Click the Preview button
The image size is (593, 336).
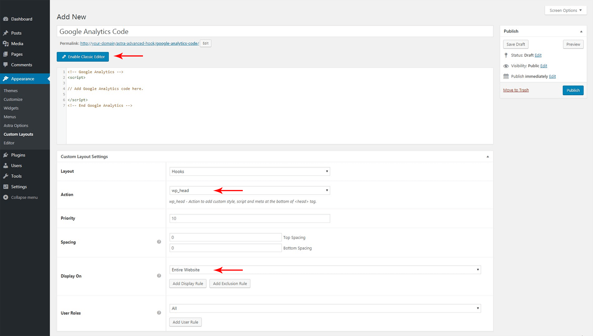pos(573,45)
